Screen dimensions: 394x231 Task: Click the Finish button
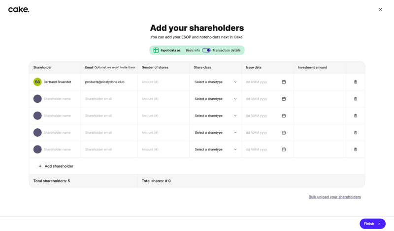tap(372, 224)
